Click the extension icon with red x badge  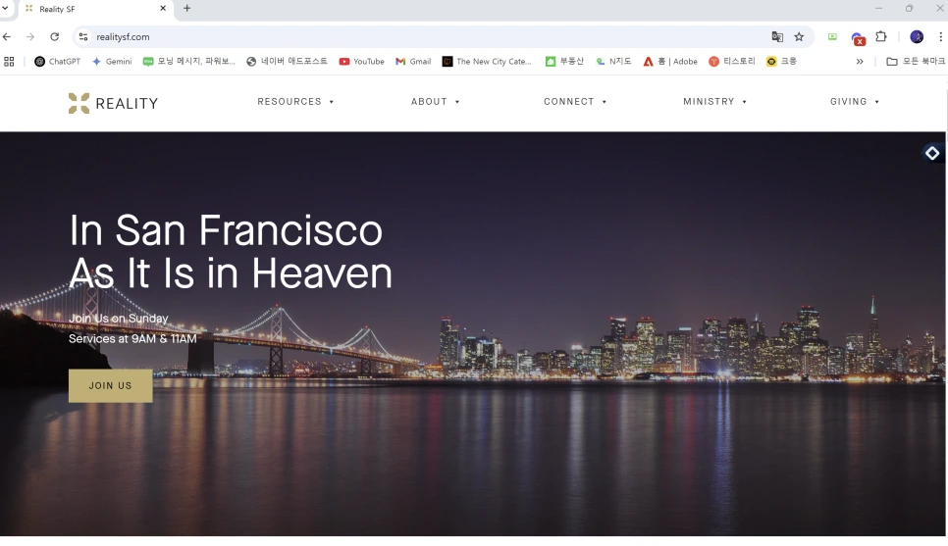[x=858, y=38]
